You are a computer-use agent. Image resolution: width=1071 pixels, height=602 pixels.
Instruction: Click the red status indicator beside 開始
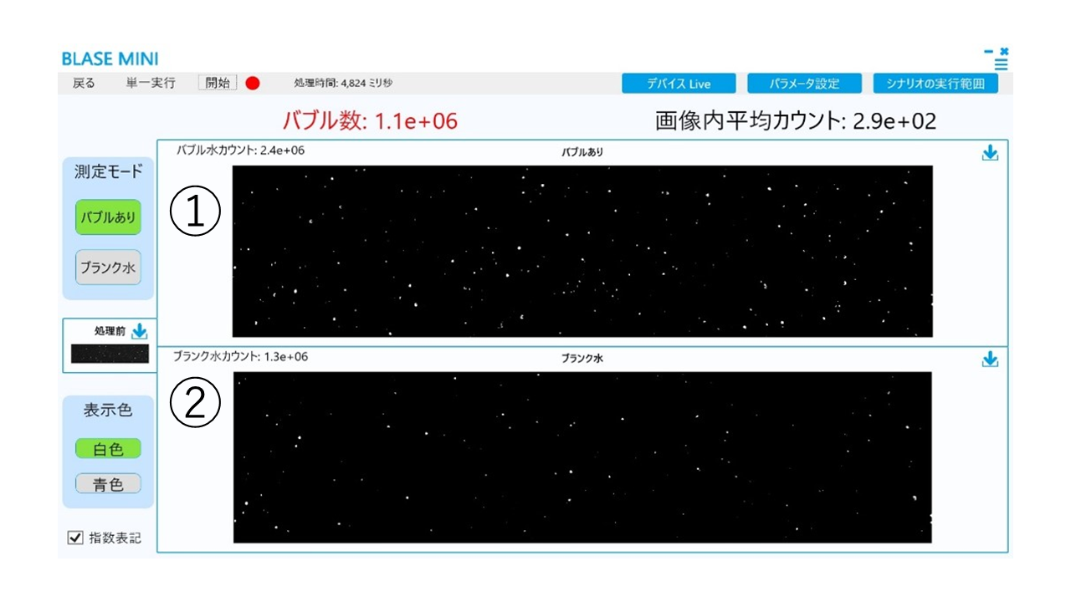coord(251,83)
